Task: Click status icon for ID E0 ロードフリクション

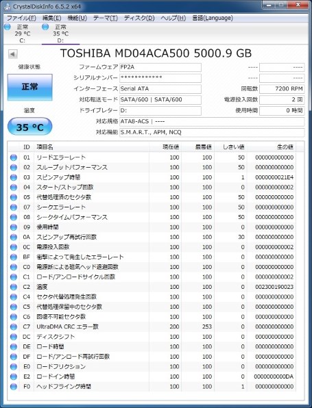Action: point(14,367)
